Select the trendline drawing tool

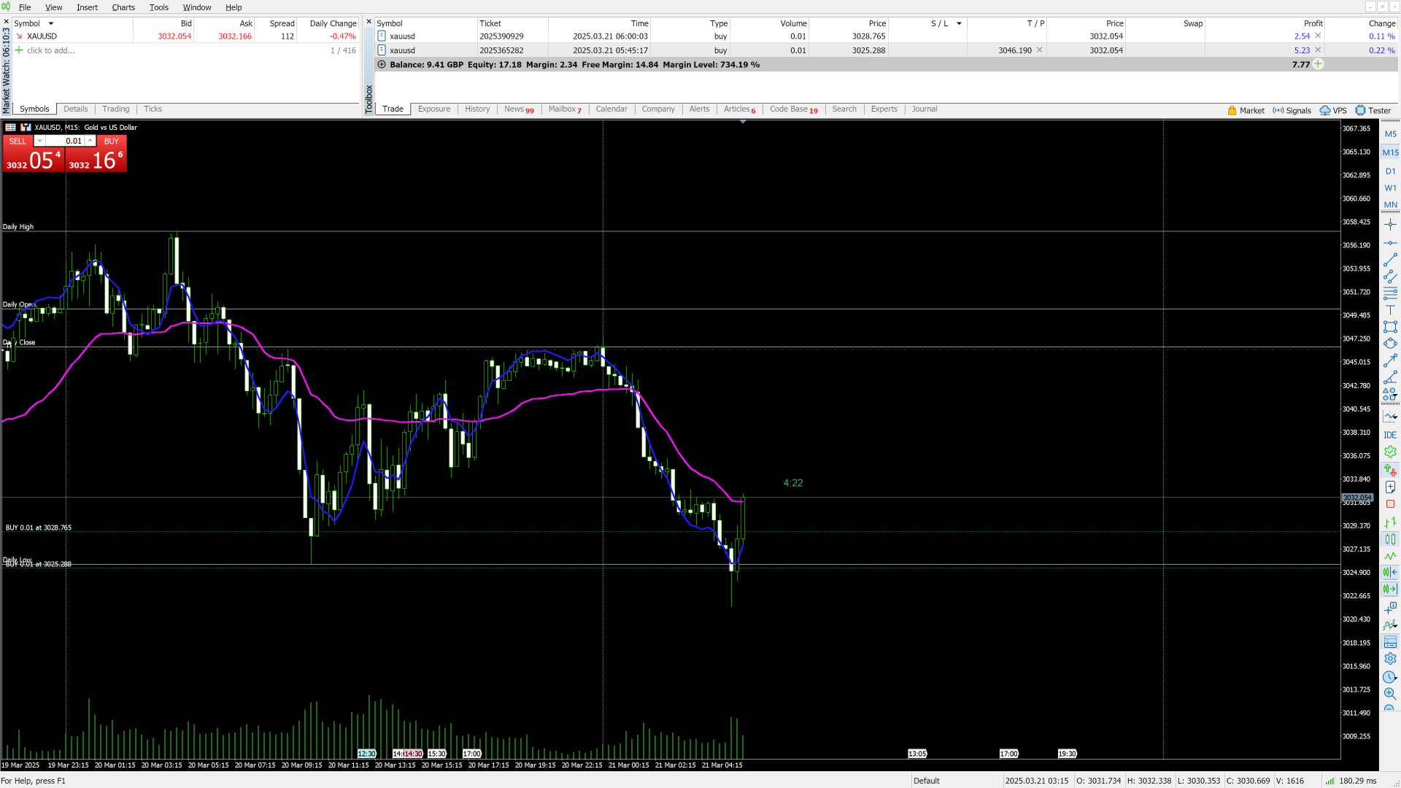click(x=1390, y=260)
